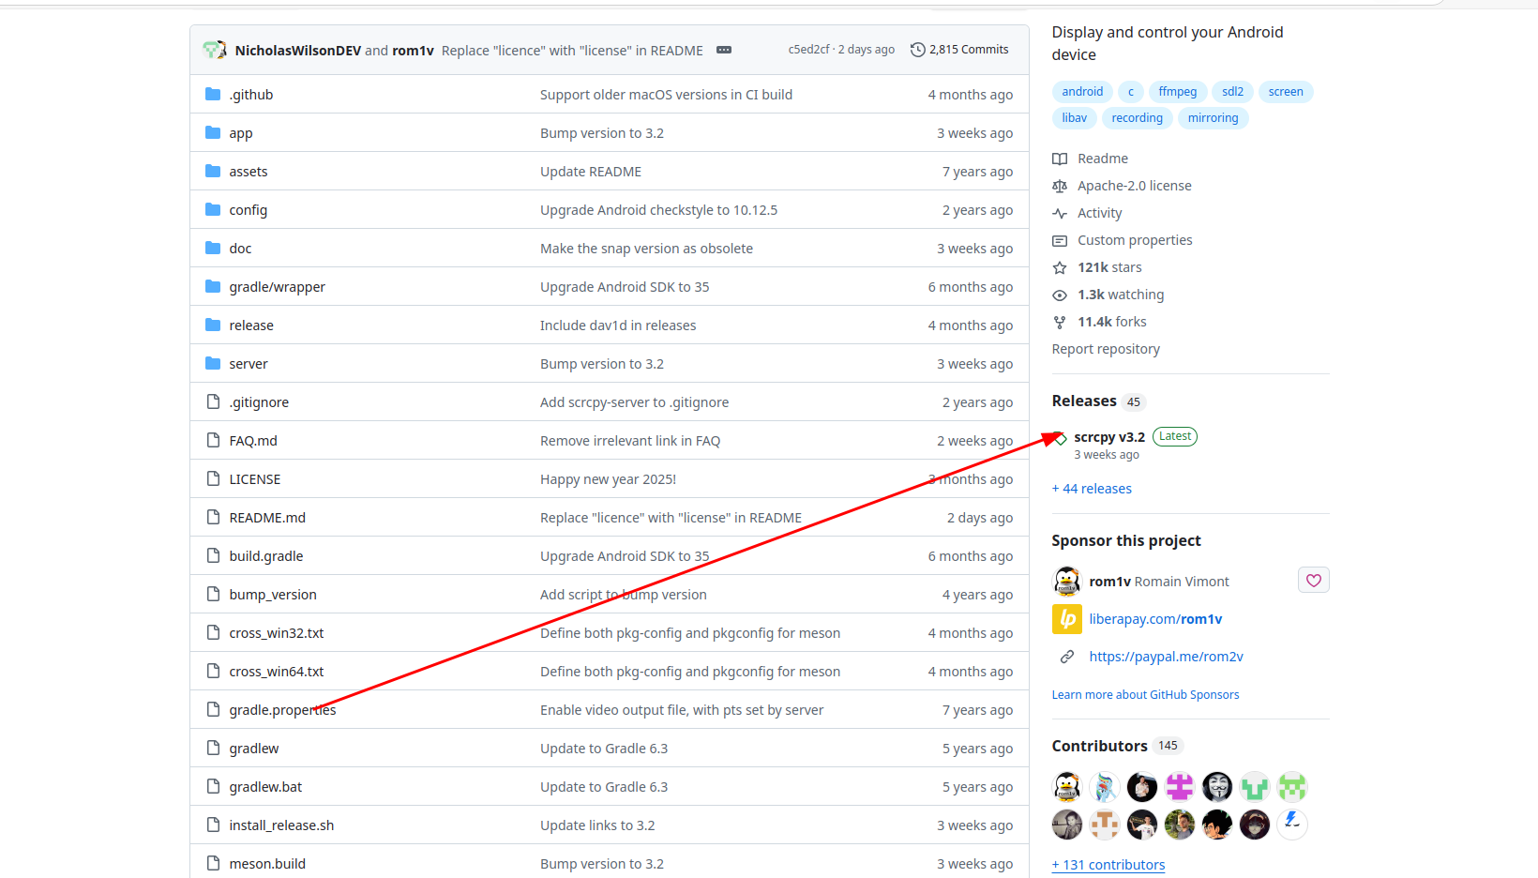The image size is (1538, 878).
Task: Open the install_release.sh file
Action: coord(281,825)
